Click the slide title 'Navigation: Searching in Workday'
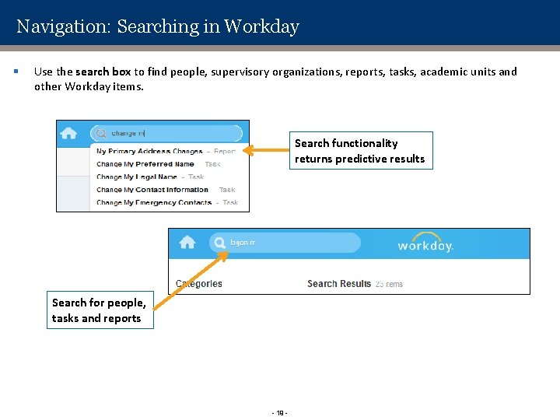Image resolution: width=560 pixels, height=420 pixels. (x=157, y=26)
